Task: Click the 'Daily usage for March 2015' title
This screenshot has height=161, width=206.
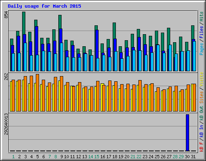Action: [44, 6]
